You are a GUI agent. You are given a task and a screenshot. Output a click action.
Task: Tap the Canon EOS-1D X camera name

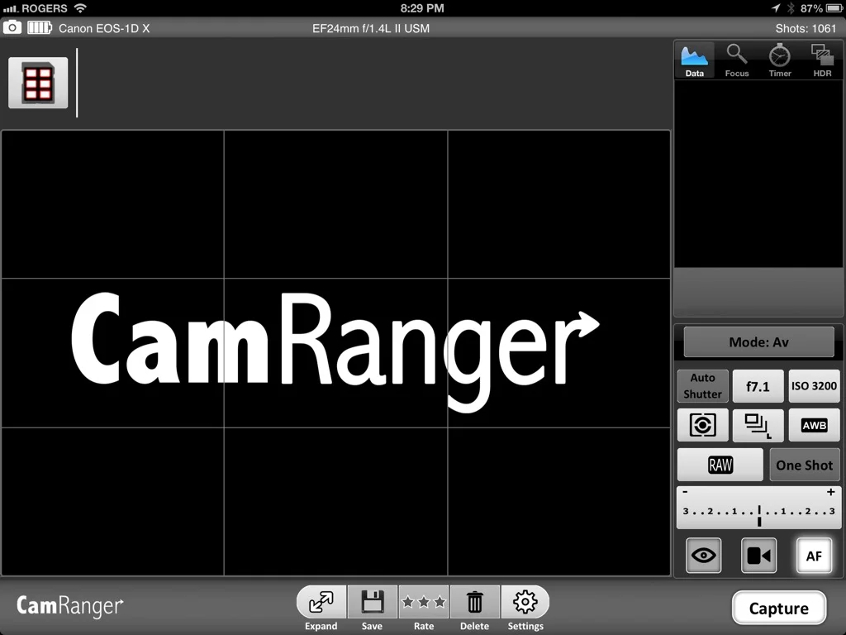(x=104, y=29)
